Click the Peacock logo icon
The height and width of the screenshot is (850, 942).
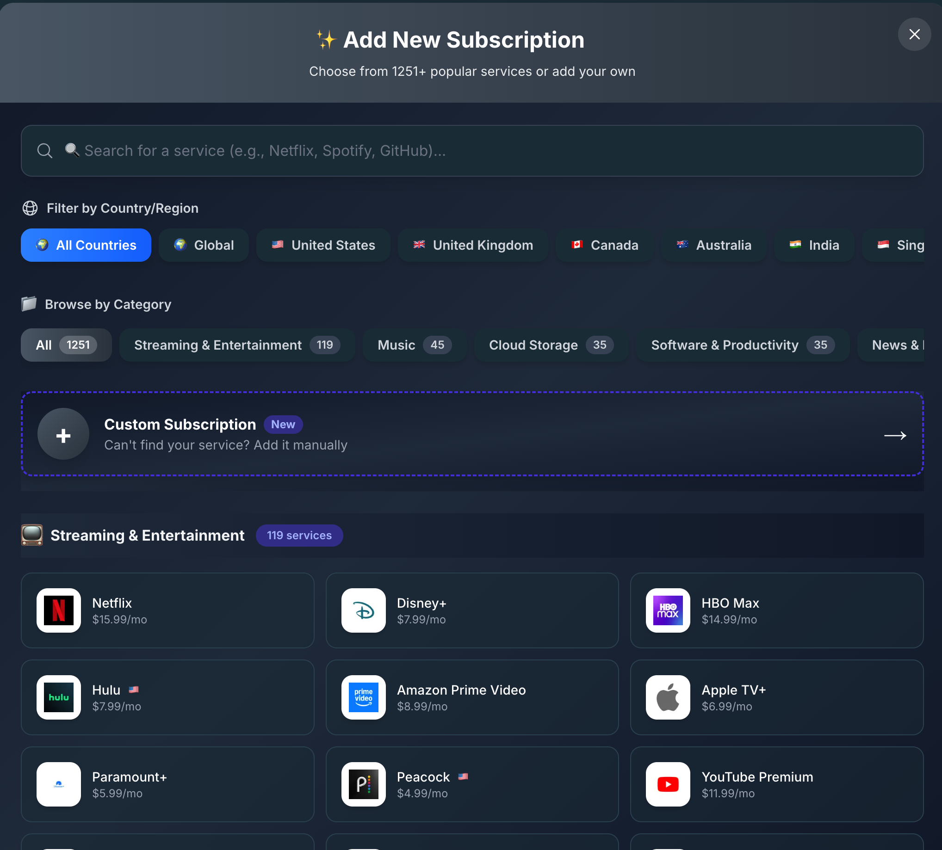pyautogui.click(x=363, y=784)
